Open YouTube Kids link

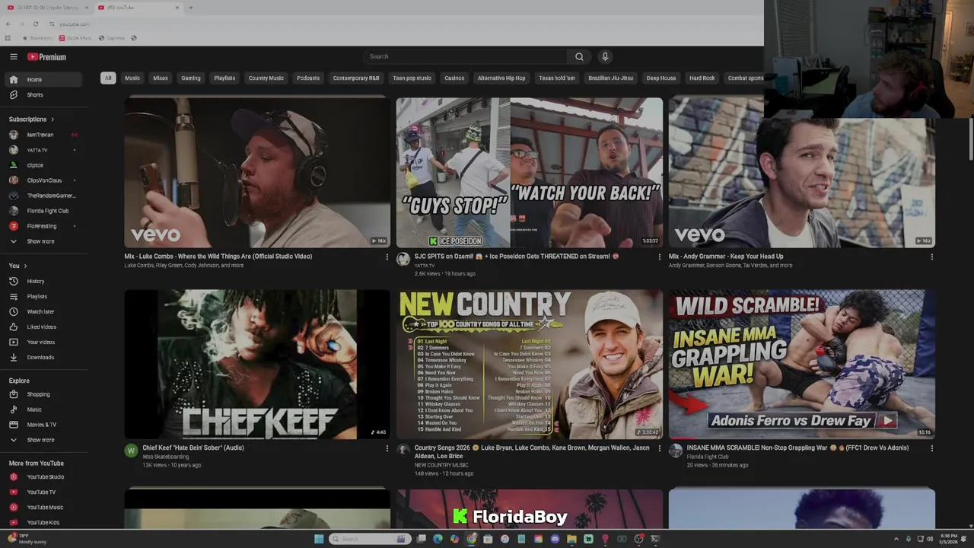point(45,522)
